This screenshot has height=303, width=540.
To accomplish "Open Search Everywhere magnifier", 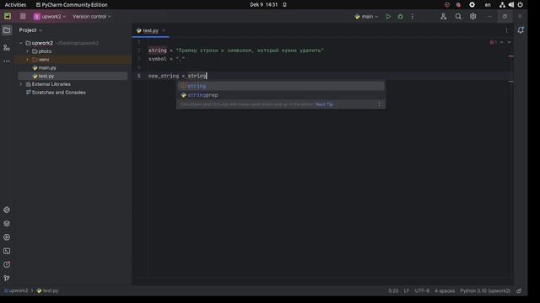I will (x=458, y=17).
